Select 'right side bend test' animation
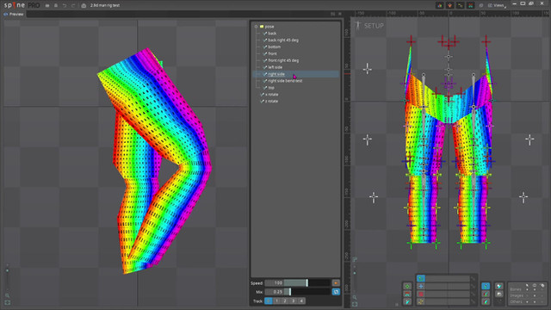The width and height of the screenshot is (551, 310). tap(285, 81)
